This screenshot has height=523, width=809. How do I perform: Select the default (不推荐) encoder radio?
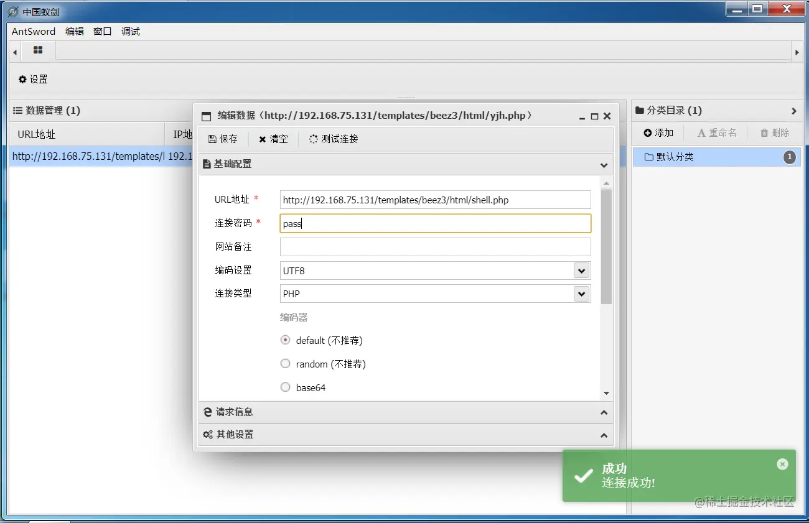[286, 340]
